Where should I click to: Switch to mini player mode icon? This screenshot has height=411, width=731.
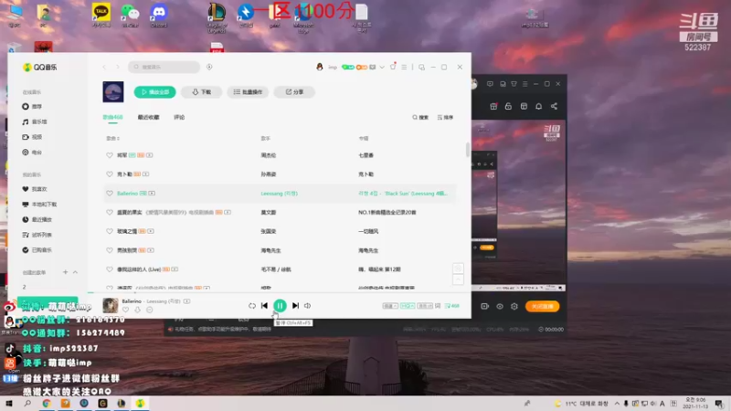[421, 67]
